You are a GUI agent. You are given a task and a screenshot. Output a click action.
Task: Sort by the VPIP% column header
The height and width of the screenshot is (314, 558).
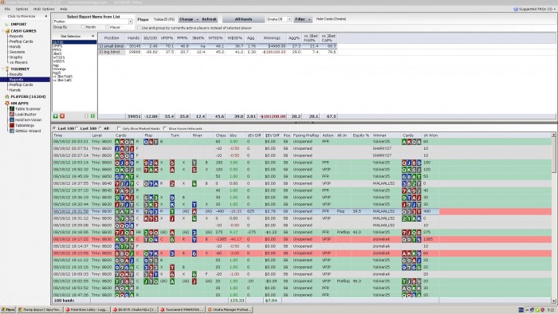tap(167, 37)
